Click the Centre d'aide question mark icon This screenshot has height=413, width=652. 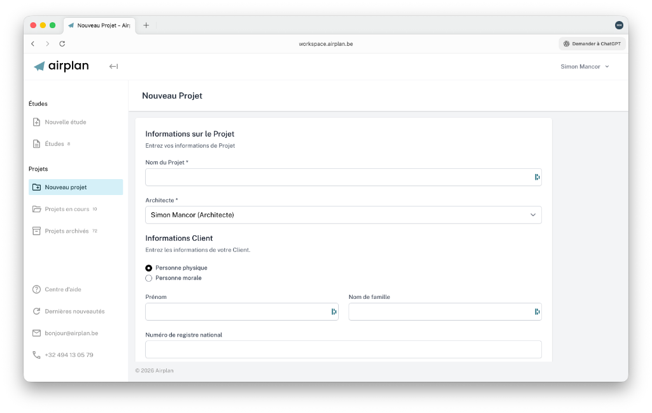click(x=36, y=289)
